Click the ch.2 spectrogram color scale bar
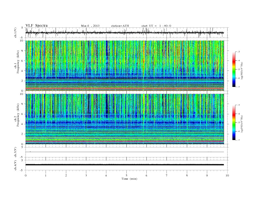The width and height of the screenshot is (256, 197). click(x=234, y=123)
